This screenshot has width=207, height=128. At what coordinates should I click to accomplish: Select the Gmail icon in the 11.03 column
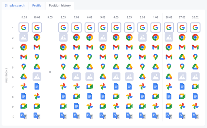(23, 57)
